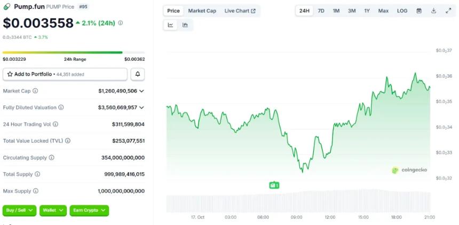
Task: Switch to the candlestick chart view icon
Action: pyautogui.click(x=185, y=25)
